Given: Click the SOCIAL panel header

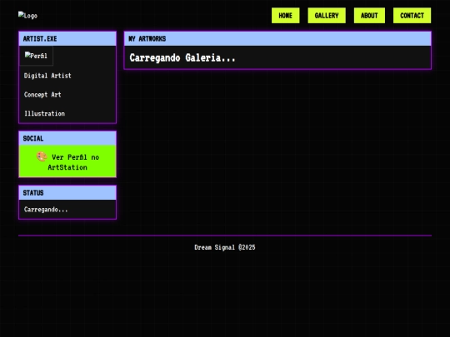Looking at the screenshot, I should (67, 138).
